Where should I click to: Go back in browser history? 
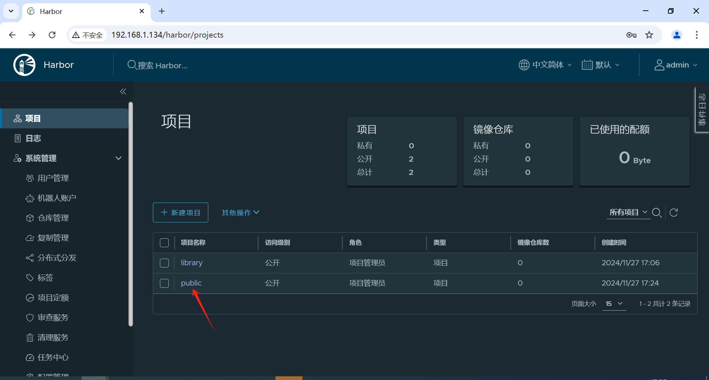tap(12, 35)
